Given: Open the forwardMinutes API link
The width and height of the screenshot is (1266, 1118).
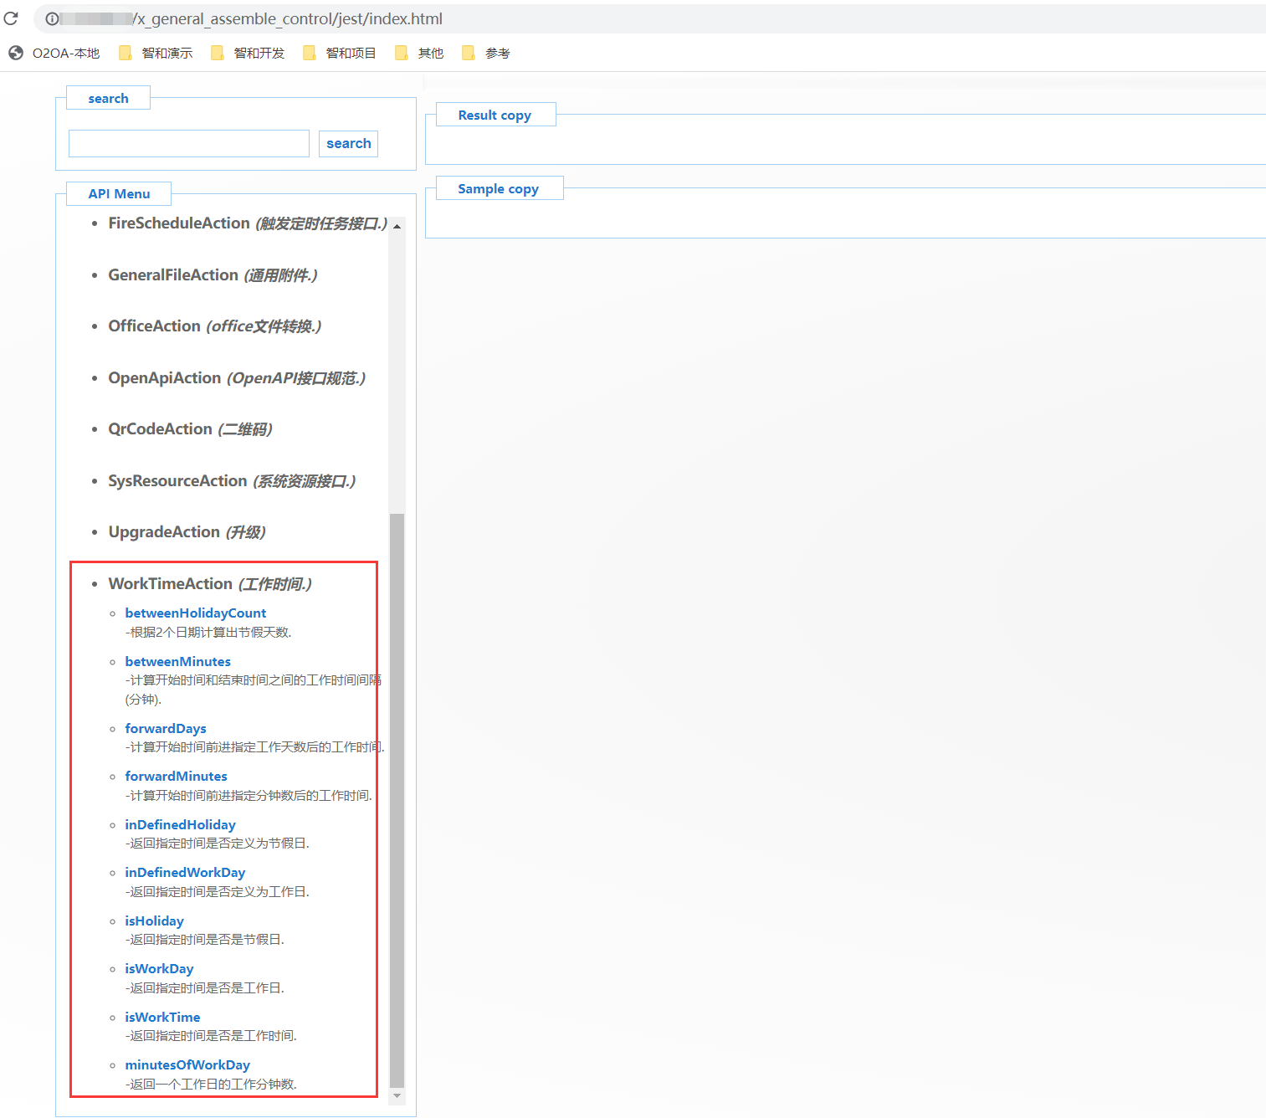Looking at the screenshot, I should click(x=177, y=777).
